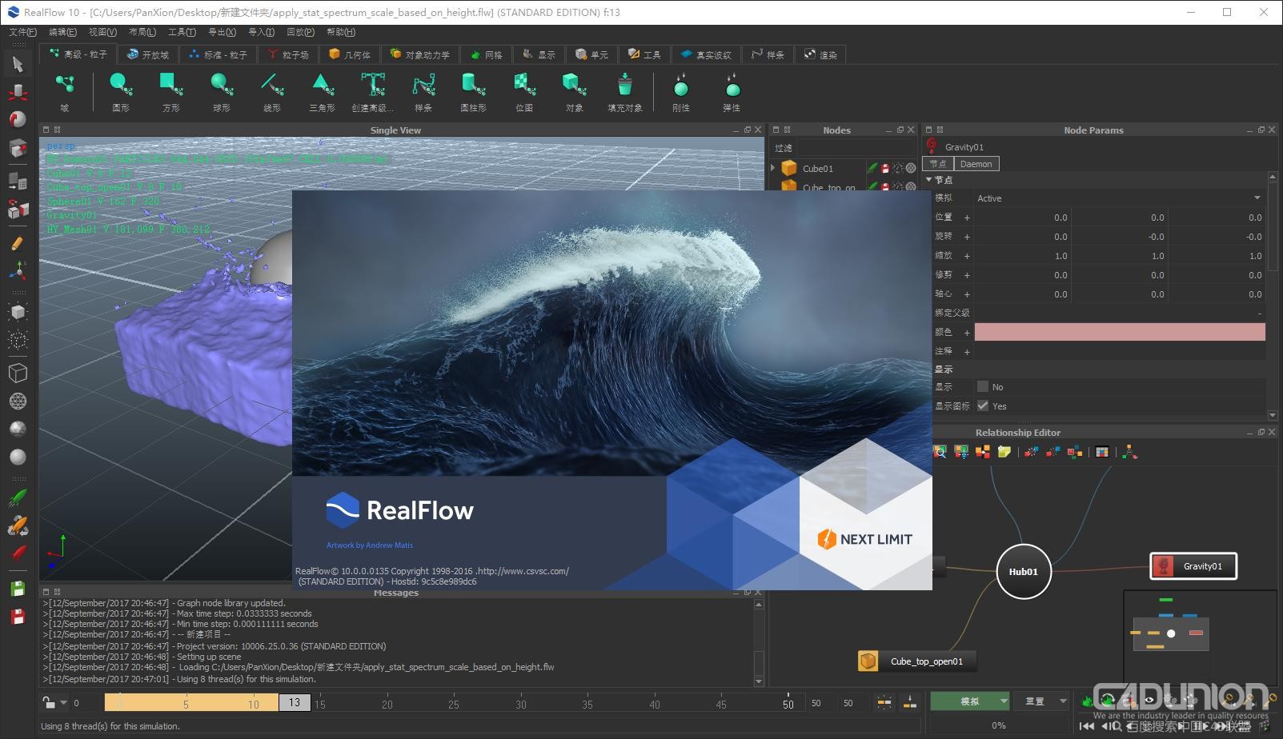Click the wireframe cube icon in left sidebar

(18, 373)
